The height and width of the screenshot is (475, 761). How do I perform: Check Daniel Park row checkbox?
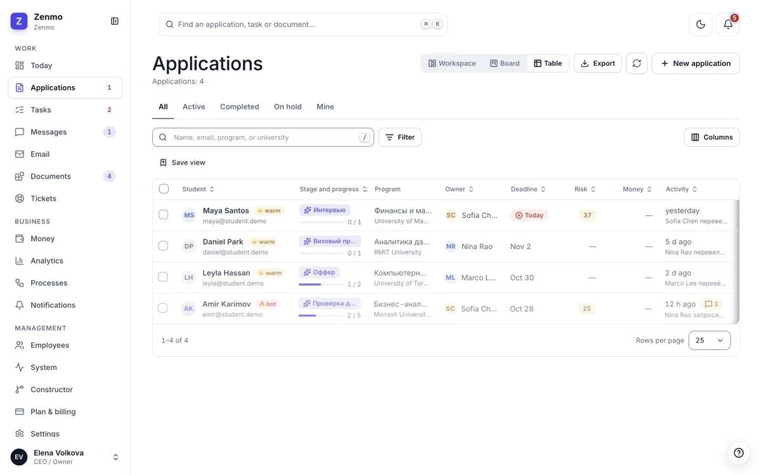click(163, 246)
